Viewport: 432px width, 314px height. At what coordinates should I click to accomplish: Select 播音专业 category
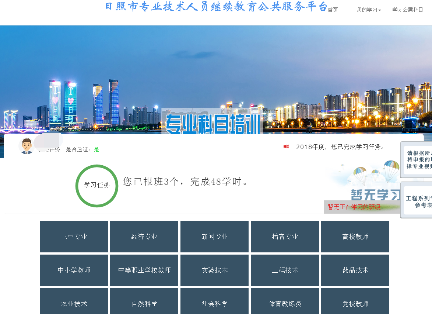(285, 237)
